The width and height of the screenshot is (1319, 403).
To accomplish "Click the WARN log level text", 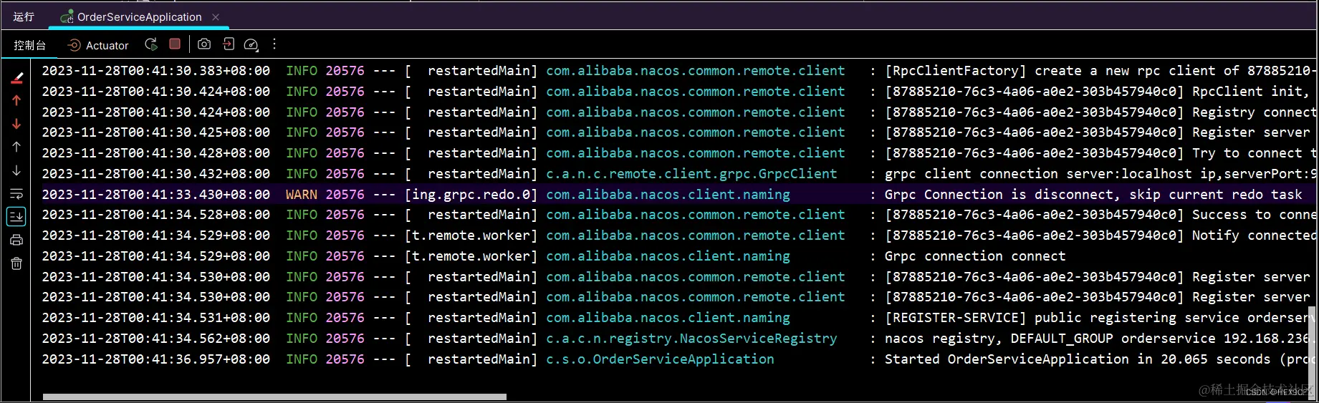I will click(301, 194).
